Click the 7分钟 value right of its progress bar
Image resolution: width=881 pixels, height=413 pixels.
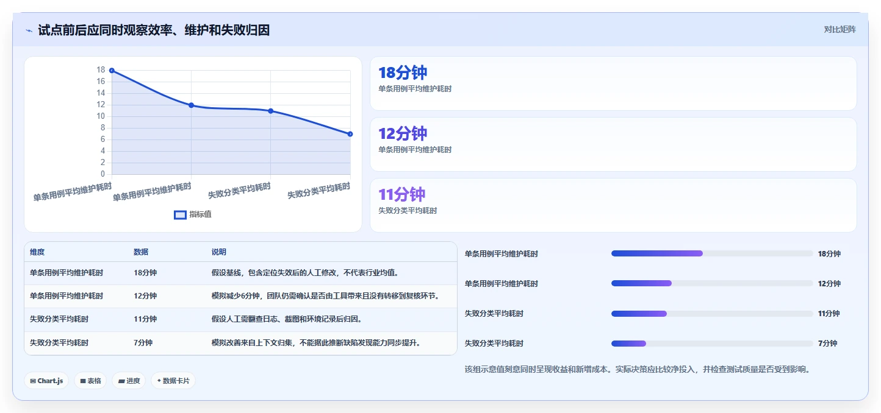pyautogui.click(x=827, y=344)
